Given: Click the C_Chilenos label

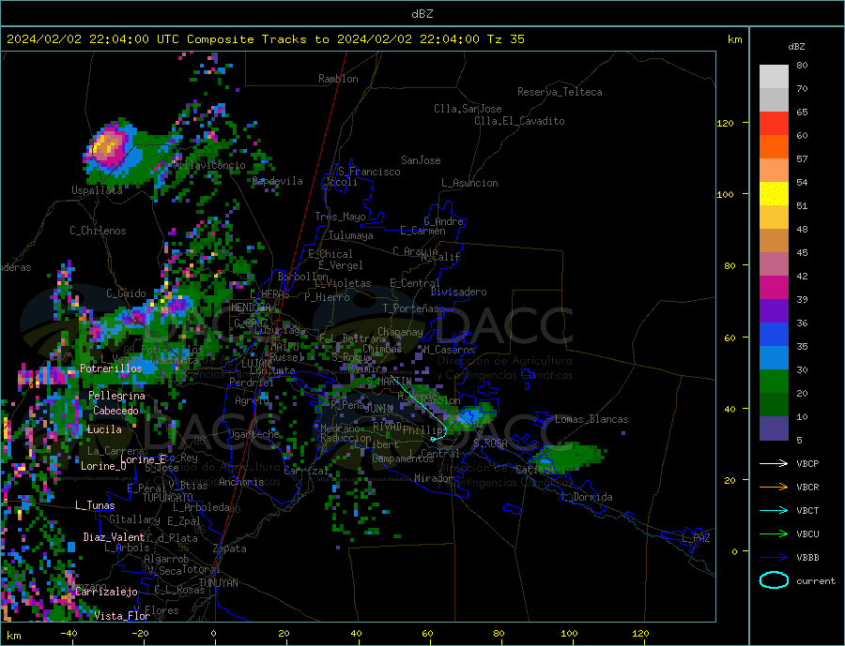Looking at the screenshot, I should point(98,231).
